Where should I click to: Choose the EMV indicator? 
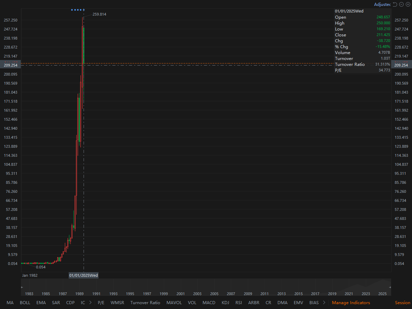(298, 303)
